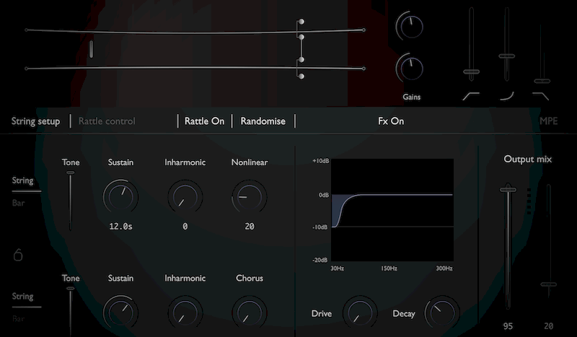Click the lower Tone slider handle
577x337 pixels.
click(x=70, y=289)
